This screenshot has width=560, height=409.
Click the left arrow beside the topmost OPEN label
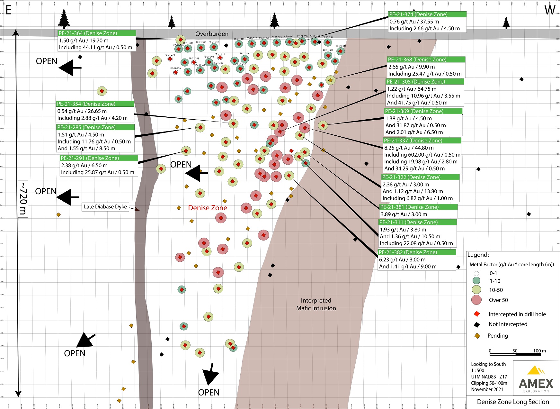pos(70,68)
